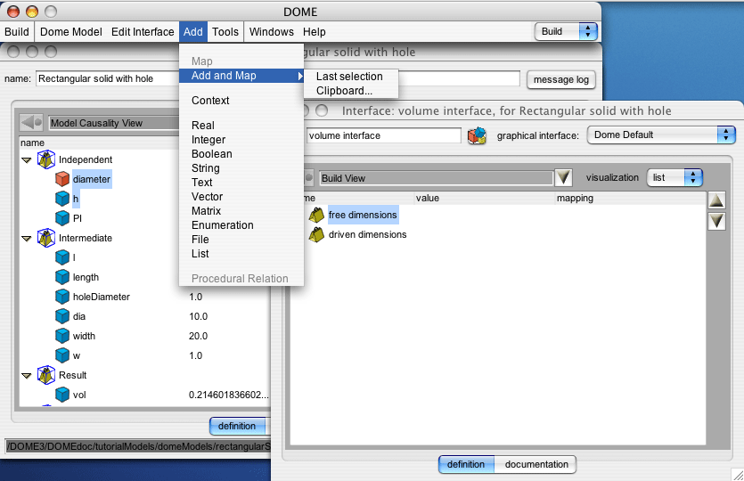Open the Build mode dropdown in menu bar
This screenshot has height=481, width=744.
coord(566,31)
